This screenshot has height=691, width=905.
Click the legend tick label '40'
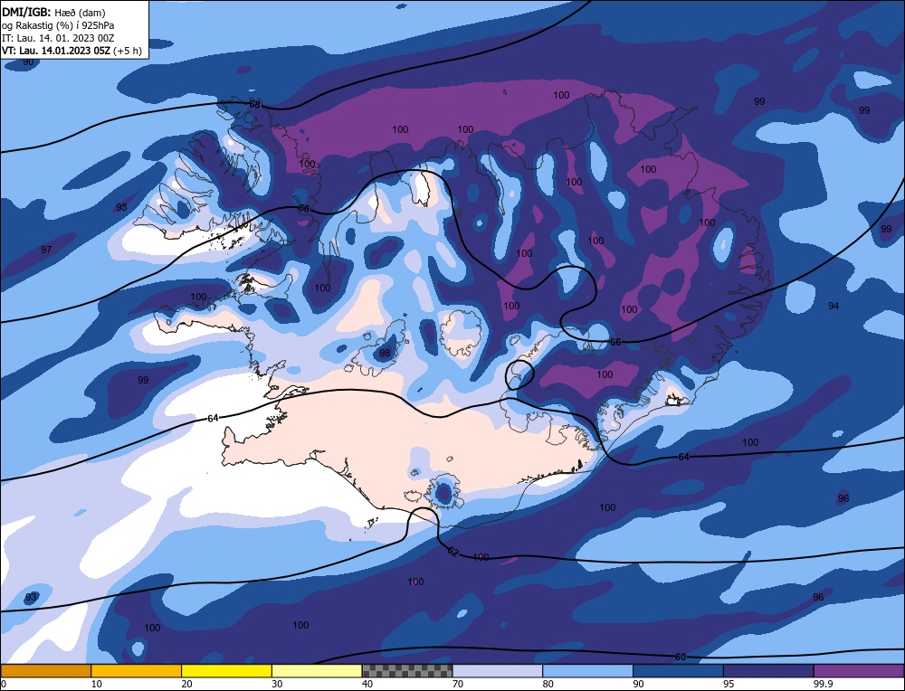pyautogui.click(x=367, y=684)
